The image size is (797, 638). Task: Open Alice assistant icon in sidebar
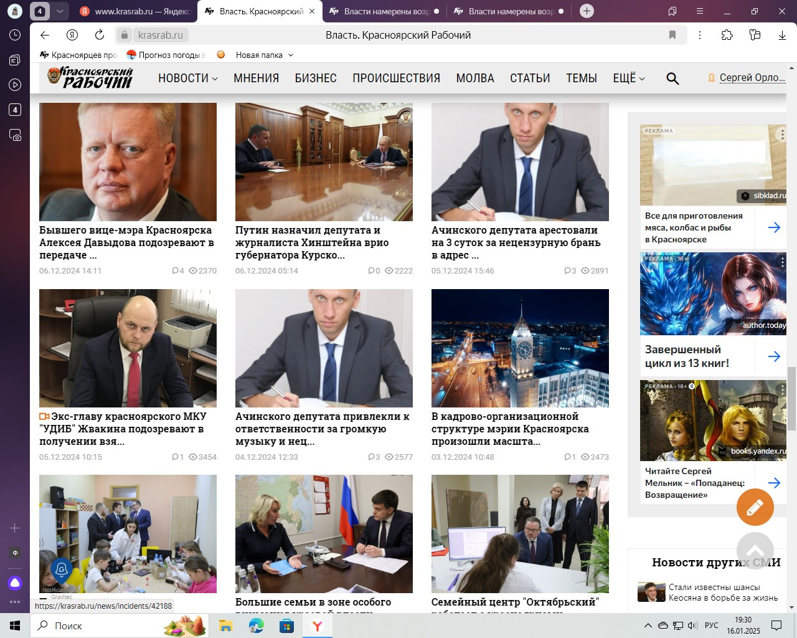15,583
